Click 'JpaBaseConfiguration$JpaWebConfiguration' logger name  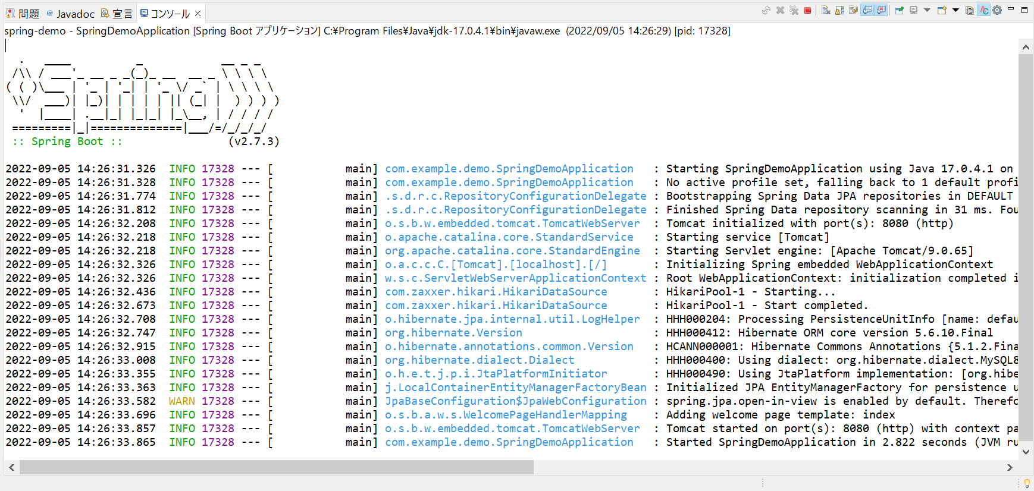[515, 401]
